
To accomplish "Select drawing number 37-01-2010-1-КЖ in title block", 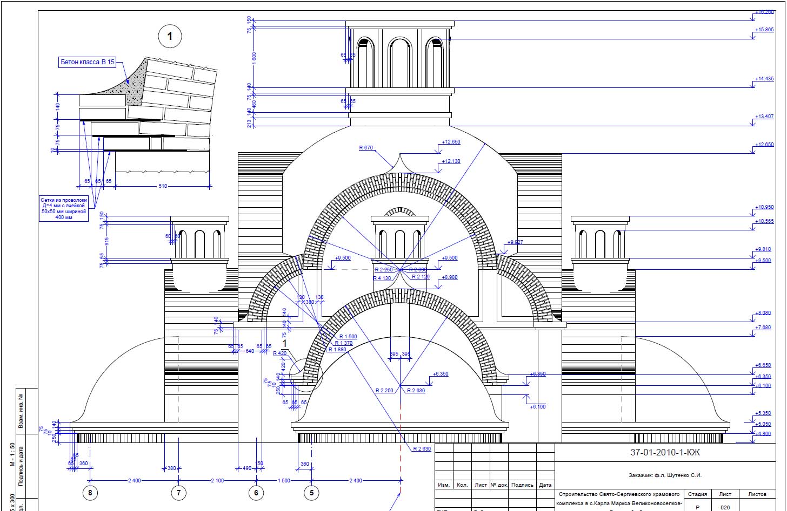I will click(x=665, y=452).
